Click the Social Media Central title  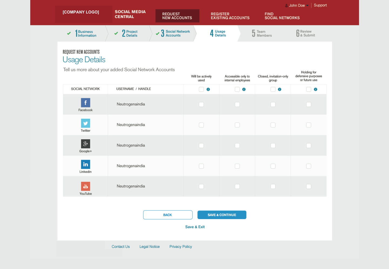click(130, 14)
